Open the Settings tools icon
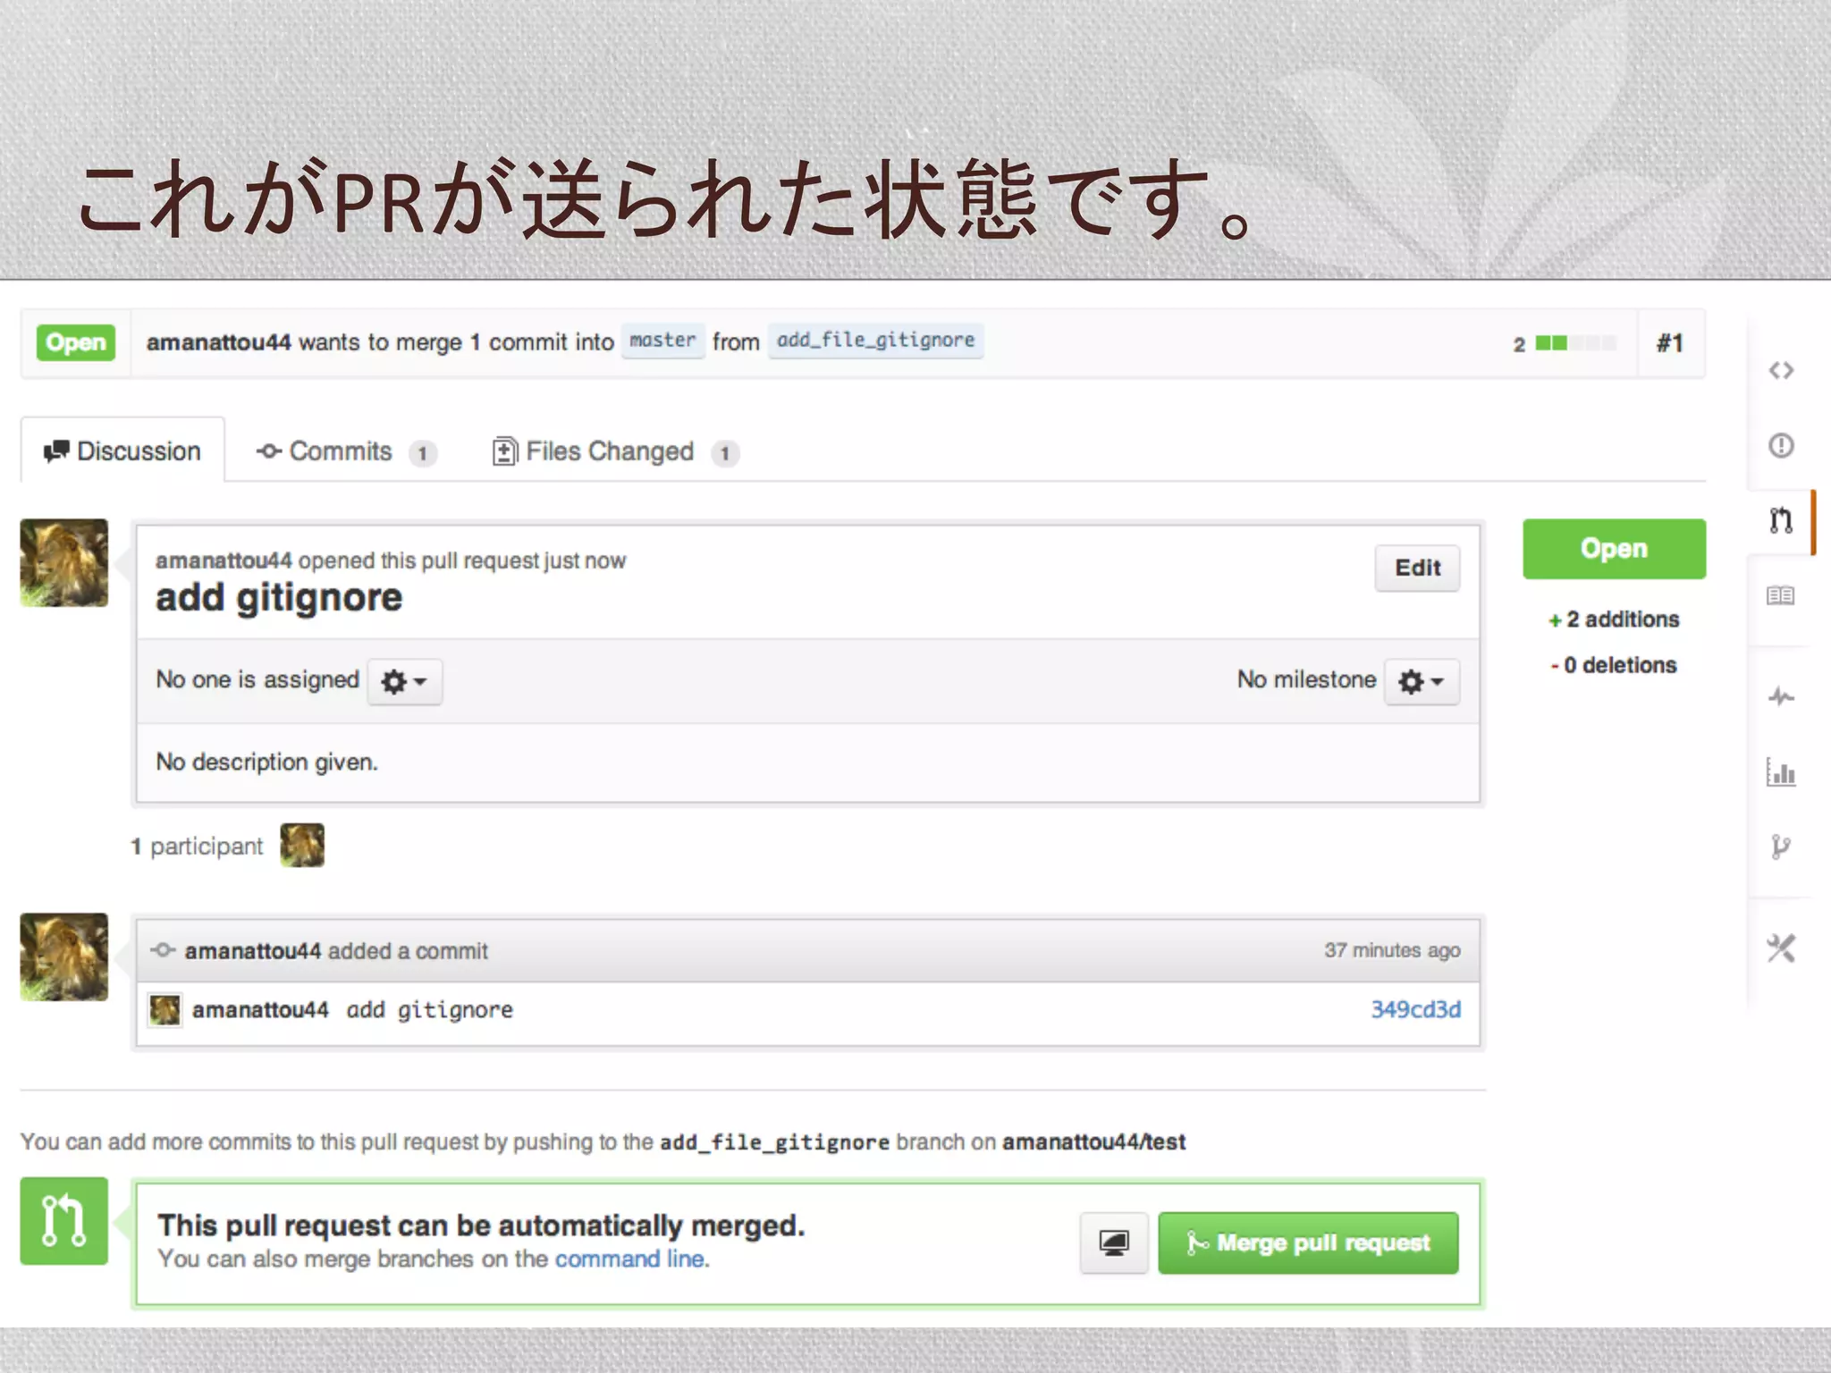Screen dimensions: 1831x1373 point(1781,948)
